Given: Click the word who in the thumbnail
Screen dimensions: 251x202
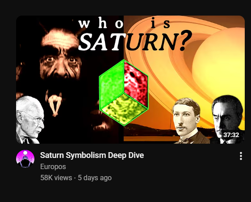Looking at the screenshot, I should pyautogui.click(x=101, y=24).
